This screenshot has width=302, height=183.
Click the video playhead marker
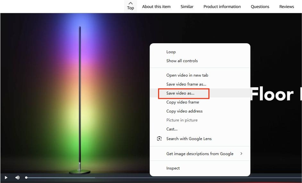(x=26, y=178)
